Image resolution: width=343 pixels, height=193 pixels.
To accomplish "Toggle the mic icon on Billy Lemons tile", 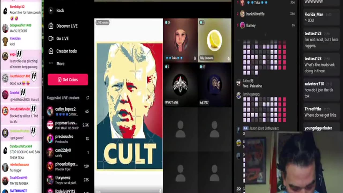I will [228, 58].
